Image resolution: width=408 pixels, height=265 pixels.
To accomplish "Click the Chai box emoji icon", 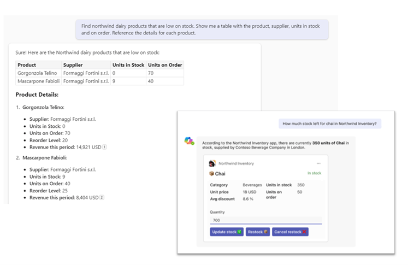I will point(212,174).
